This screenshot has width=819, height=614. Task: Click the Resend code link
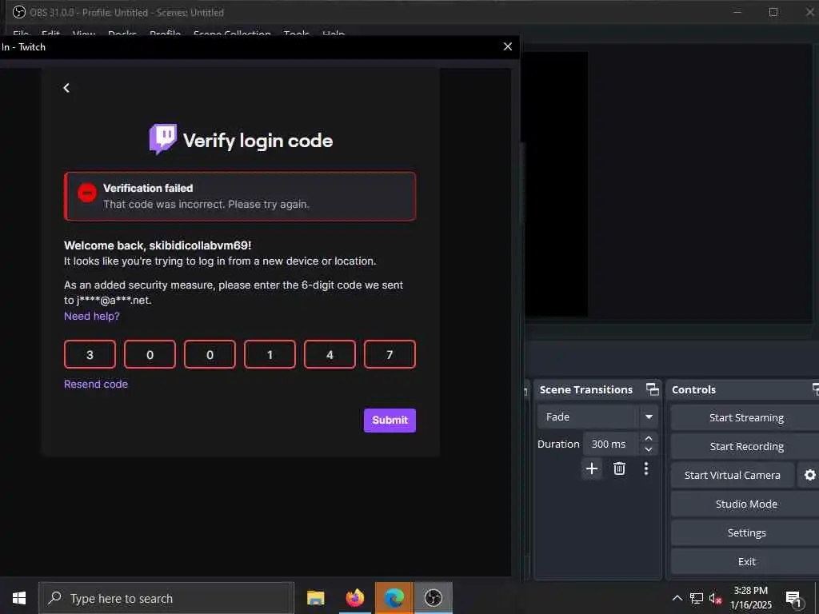pyautogui.click(x=96, y=384)
